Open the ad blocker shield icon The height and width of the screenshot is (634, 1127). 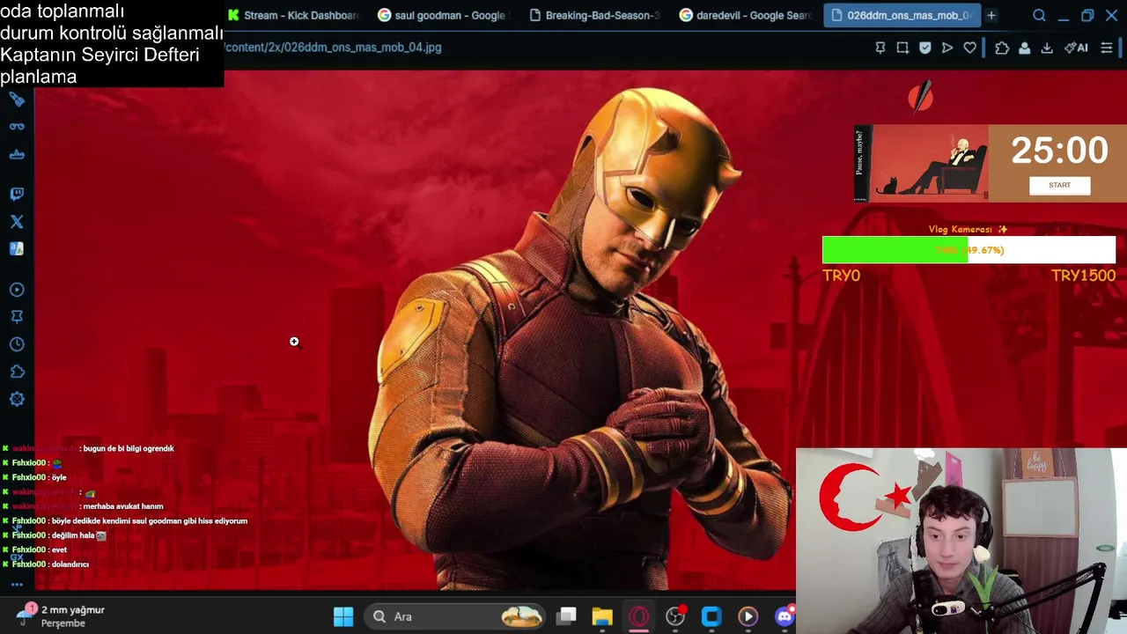[x=924, y=48]
